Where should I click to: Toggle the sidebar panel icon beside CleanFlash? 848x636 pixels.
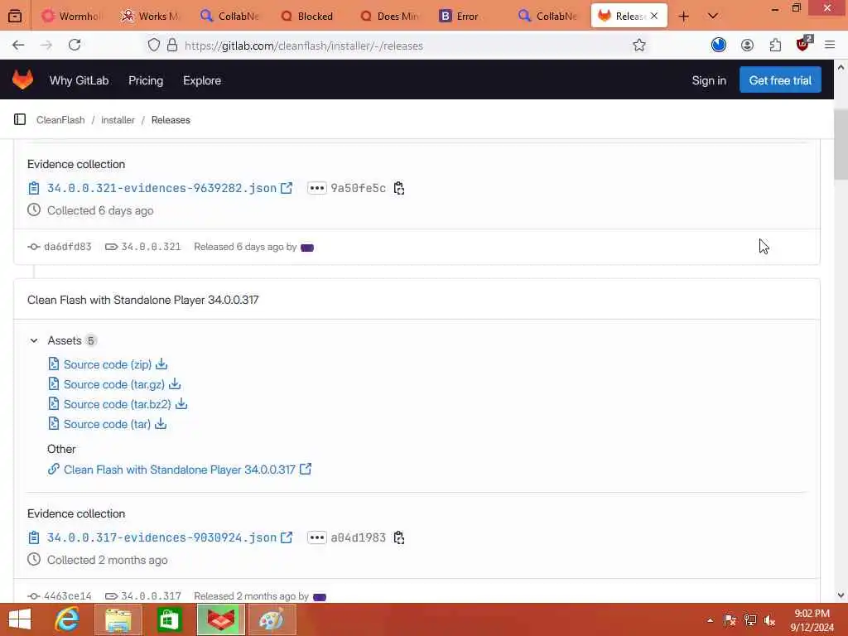(x=20, y=119)
